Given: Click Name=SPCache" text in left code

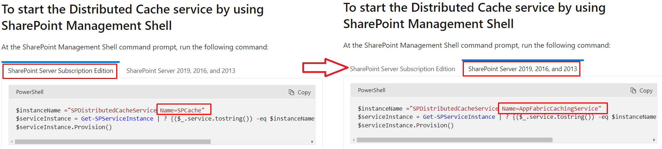Looking at the screenshot, I should coord(182,110).
